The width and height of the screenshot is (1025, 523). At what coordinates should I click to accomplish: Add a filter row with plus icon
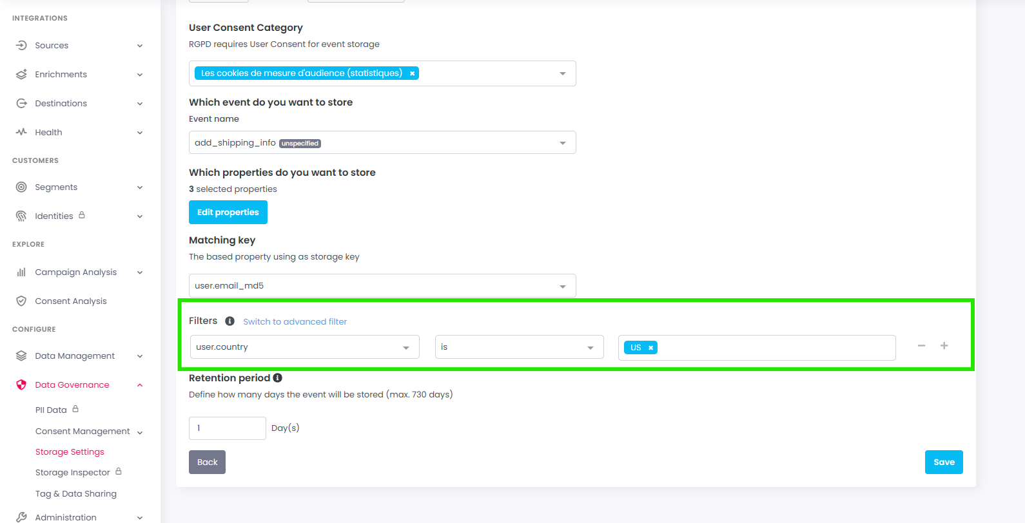[x=944, y=346]
